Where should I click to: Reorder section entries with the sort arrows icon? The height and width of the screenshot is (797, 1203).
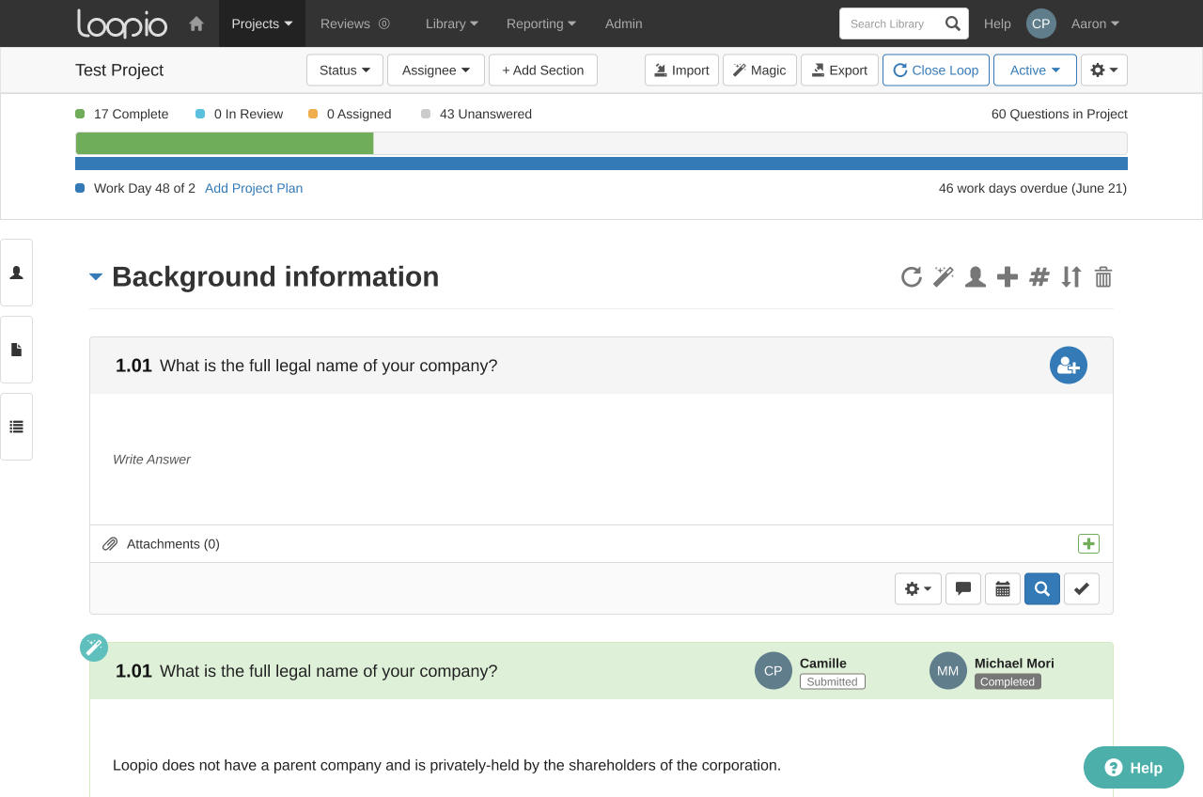click(x=1071, y=276)
